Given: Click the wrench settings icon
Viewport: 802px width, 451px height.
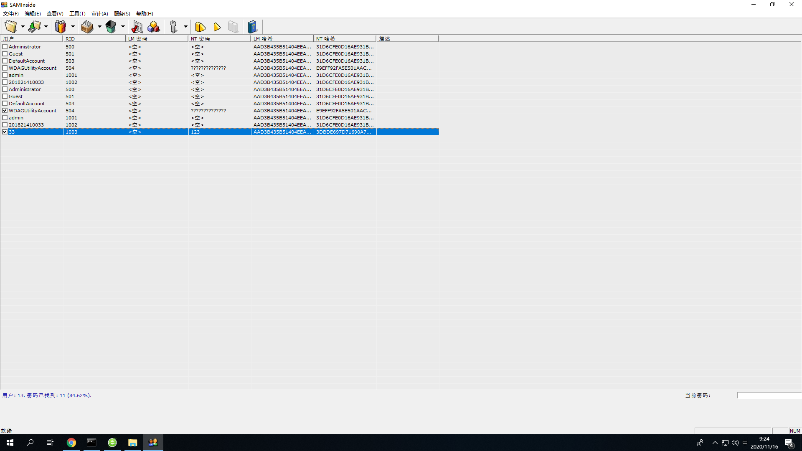Looking at the screenshot, I should (173, 27).
